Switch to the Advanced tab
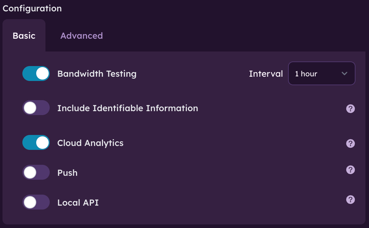 [x=81, y=36]
